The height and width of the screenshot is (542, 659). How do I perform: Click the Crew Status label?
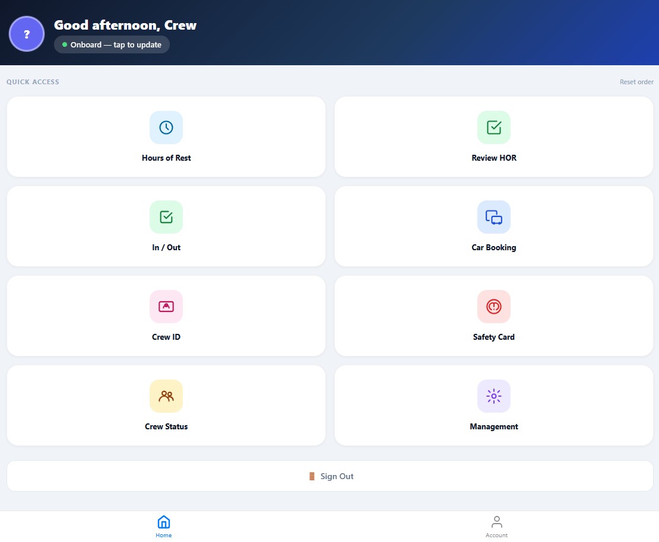click(166, 426)
